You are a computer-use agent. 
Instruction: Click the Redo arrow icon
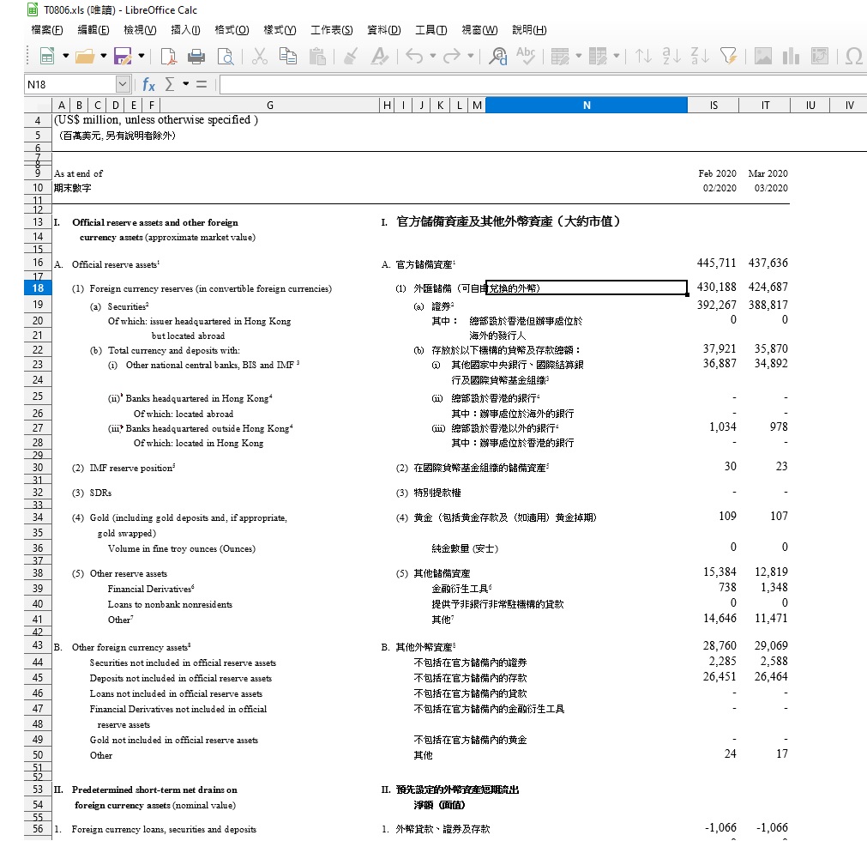(x=452, y=56)
